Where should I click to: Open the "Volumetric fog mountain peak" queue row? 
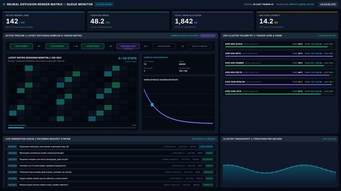pos(111,172)
